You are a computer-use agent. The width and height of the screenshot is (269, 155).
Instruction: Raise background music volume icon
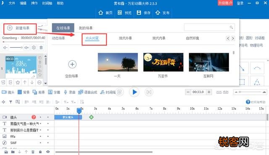tap(26, 47)
